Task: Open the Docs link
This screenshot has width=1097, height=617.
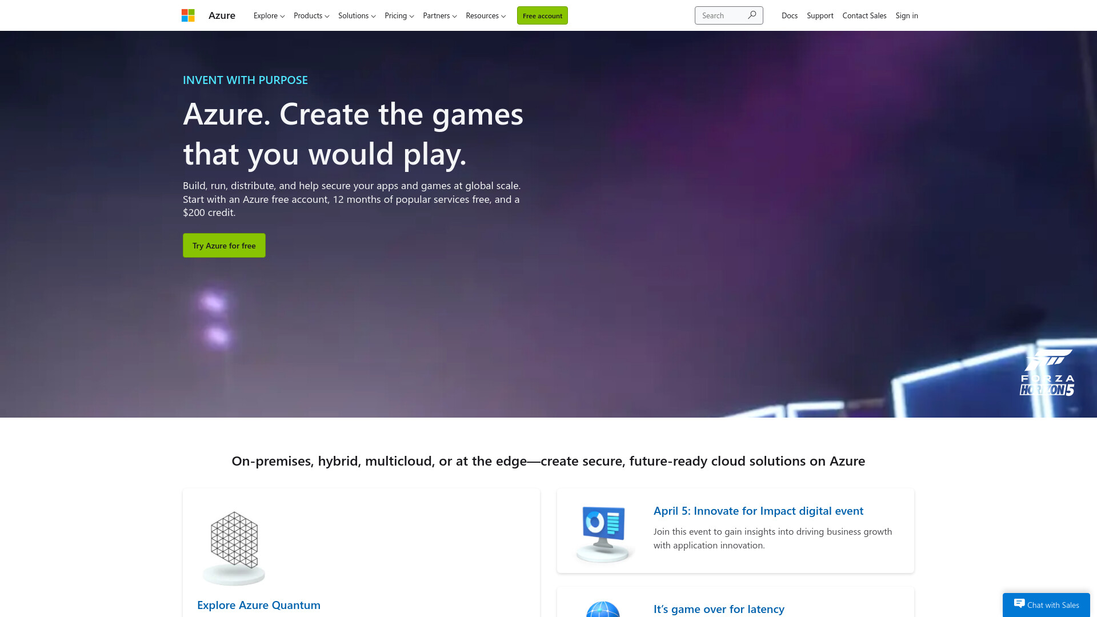Action: pyautogui.click(x=790, y=15)
